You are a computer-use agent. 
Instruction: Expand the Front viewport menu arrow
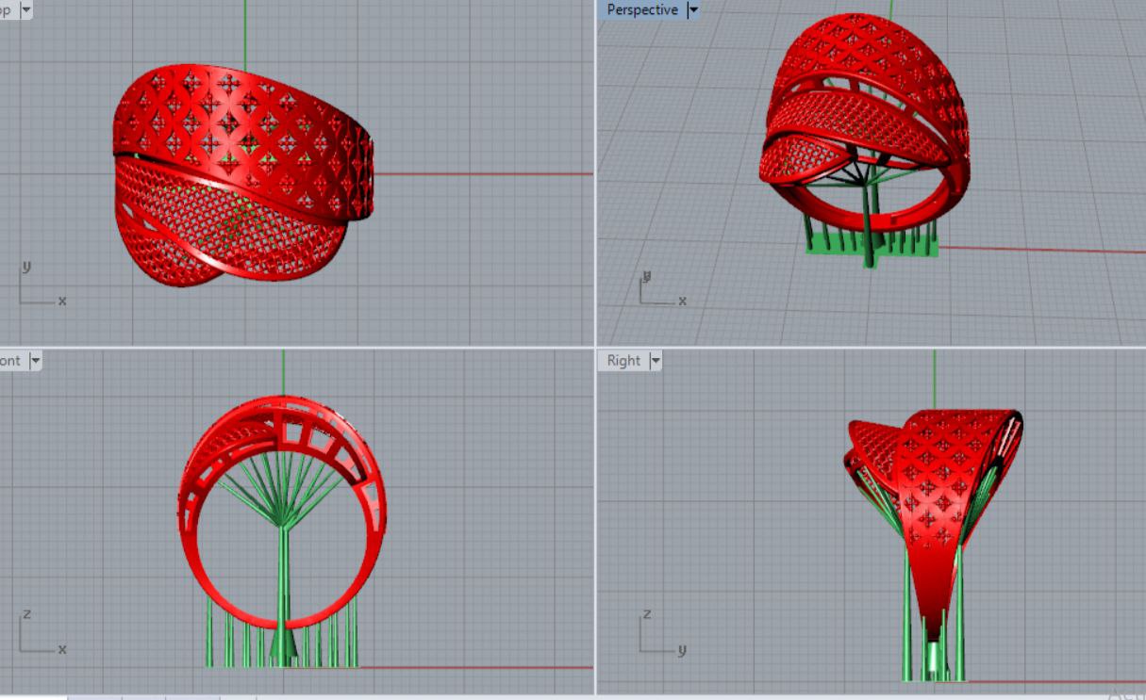click(36, 360)
